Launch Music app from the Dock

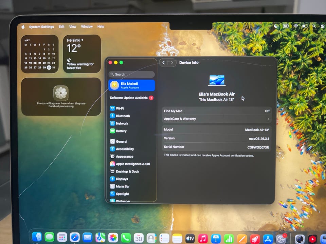click(203, 239)
